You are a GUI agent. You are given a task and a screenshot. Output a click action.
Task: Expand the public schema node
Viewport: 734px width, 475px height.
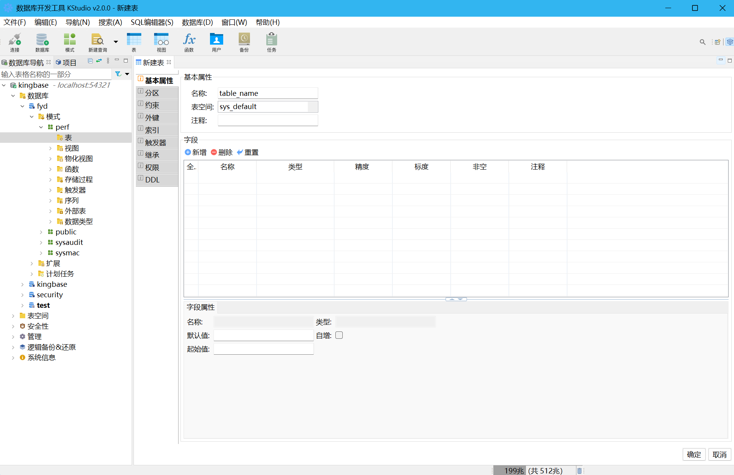[x=41, y=232]
